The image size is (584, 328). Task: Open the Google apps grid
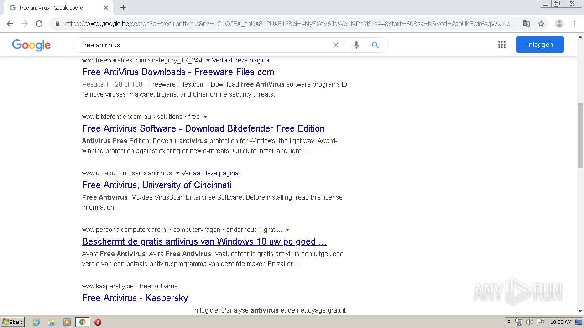tap(502, 45)
